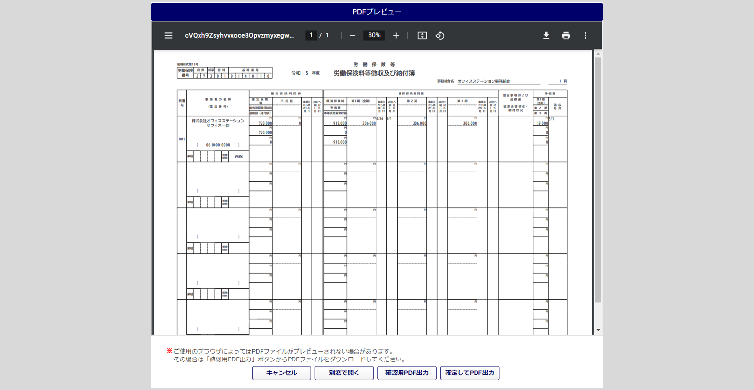Toggle fit to page view

tap(422, 35)
